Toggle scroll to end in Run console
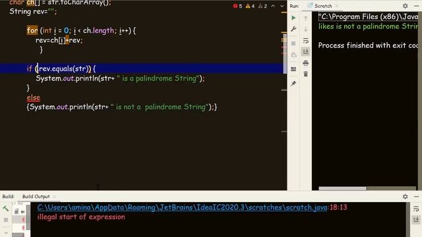 point(305,51)
